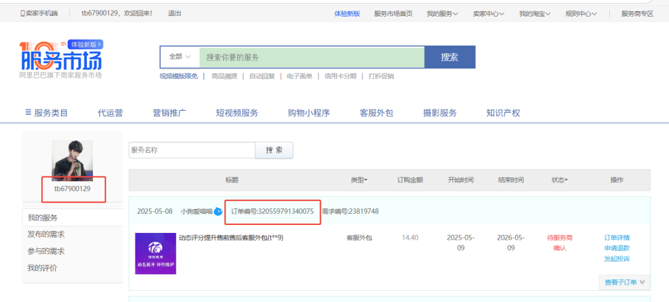Image resolution: width=669 pixels, height=302 pixels.
Task: Click the 开始时间 column header
Action: (x=461, y=180)
